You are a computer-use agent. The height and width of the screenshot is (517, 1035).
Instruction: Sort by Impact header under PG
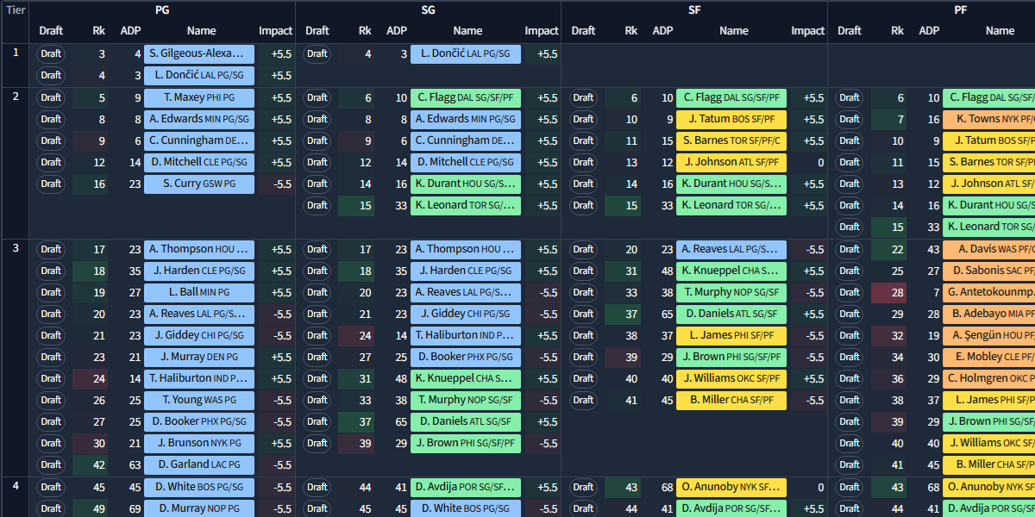pyautogui.click(x=276, y=31)
